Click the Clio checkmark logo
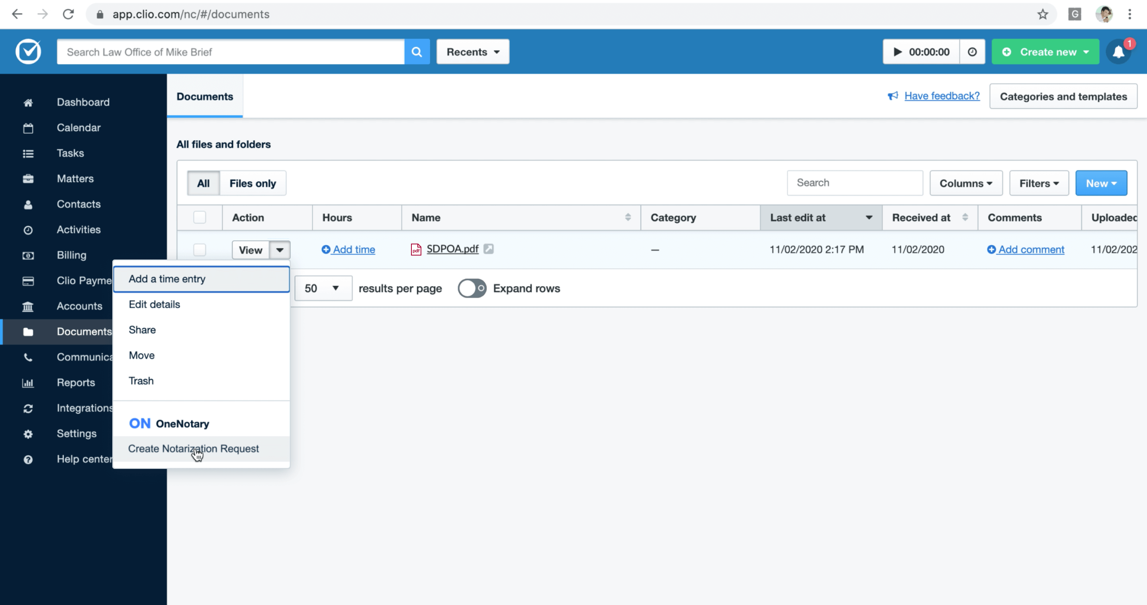The width and height of the screenshot is (1147, 605). pos(28,52)
